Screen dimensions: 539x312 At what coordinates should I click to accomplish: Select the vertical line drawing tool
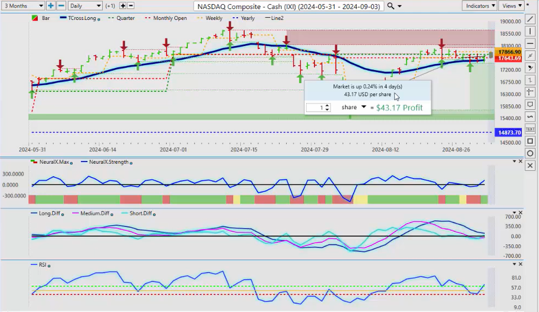530,31
